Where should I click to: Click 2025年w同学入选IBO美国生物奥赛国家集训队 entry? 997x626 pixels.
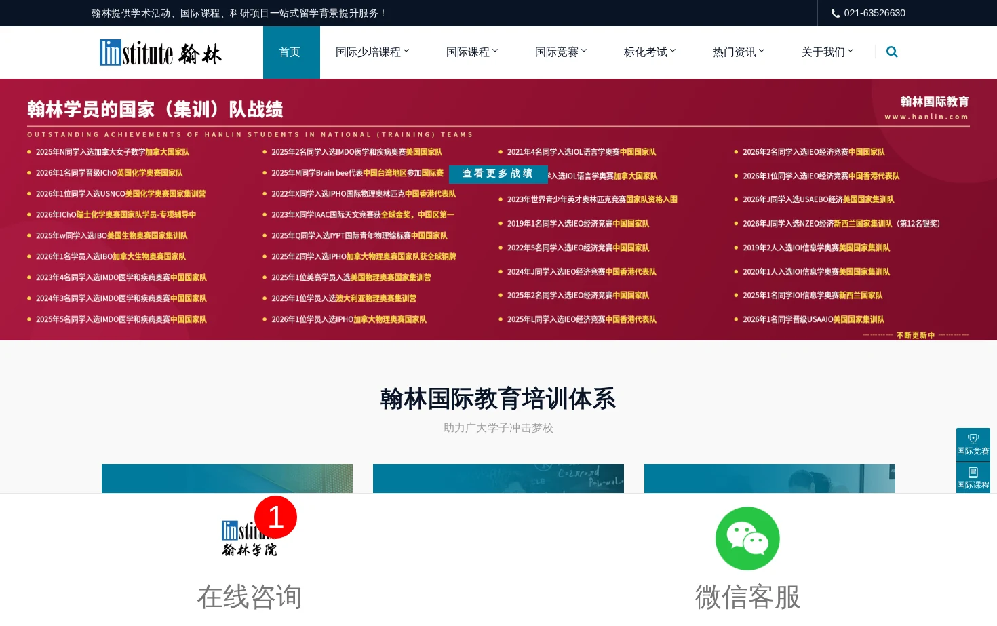tap(112, 236)
